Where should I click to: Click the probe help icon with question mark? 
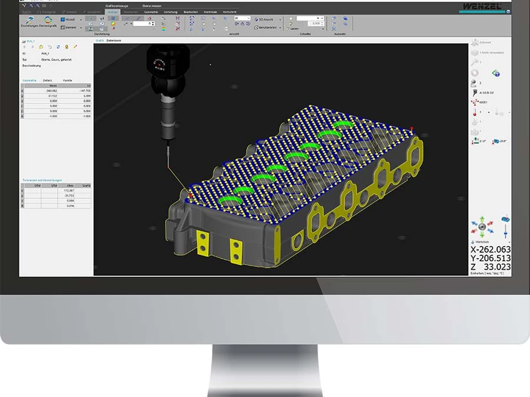(x=496, y=73)
